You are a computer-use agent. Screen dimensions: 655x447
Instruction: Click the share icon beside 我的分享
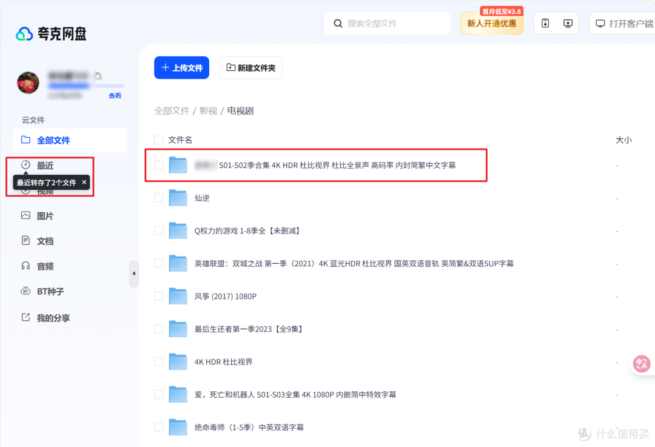(x=25, y=317)
